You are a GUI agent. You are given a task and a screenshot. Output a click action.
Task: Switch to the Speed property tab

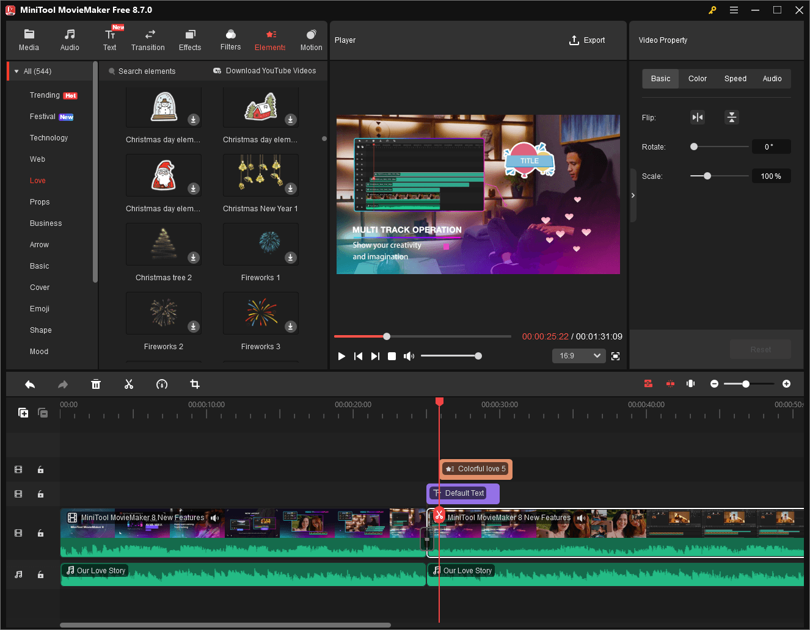735,79
